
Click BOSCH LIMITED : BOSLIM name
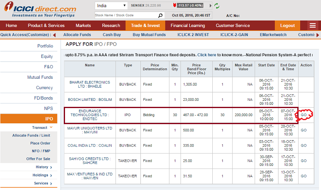pyautogui.click(x=90, y=100)
